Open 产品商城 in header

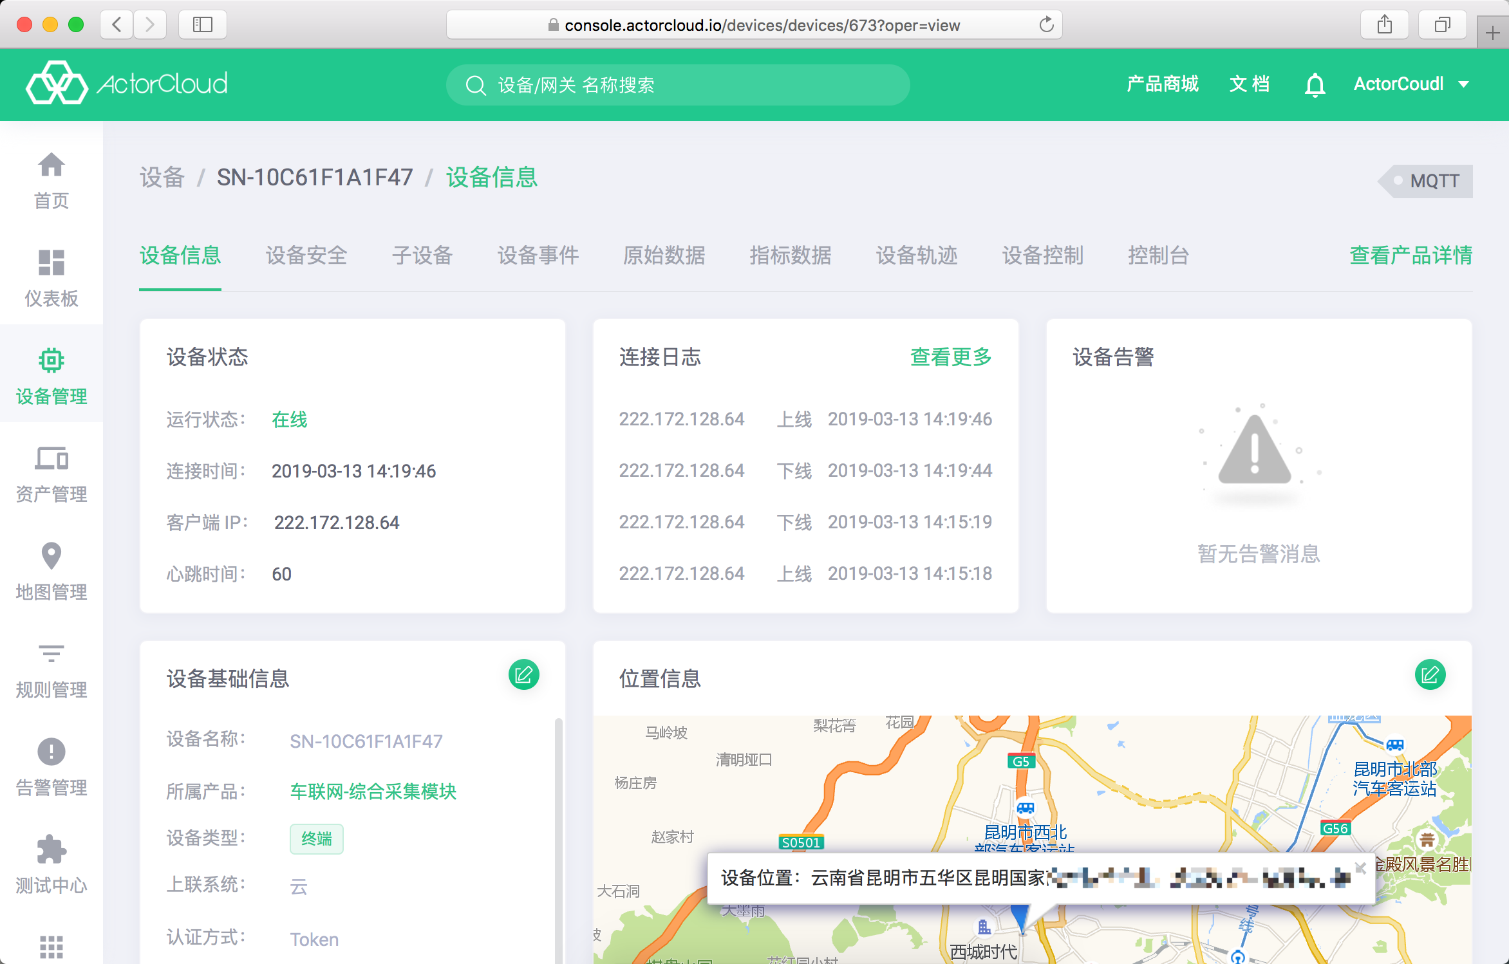pyautogui.click(x=1163, y=84)
